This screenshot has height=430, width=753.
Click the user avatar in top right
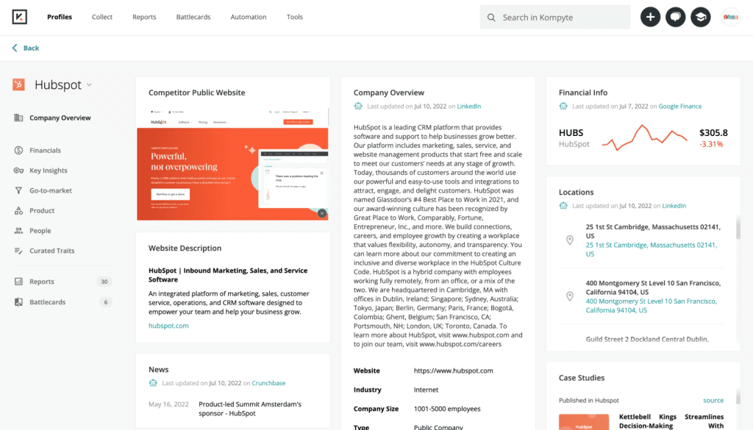[730, 18]
